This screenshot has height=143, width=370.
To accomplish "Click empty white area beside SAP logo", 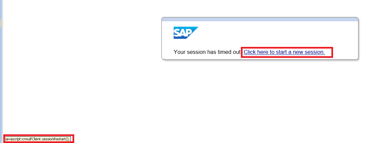I will [x=272, y=33].
